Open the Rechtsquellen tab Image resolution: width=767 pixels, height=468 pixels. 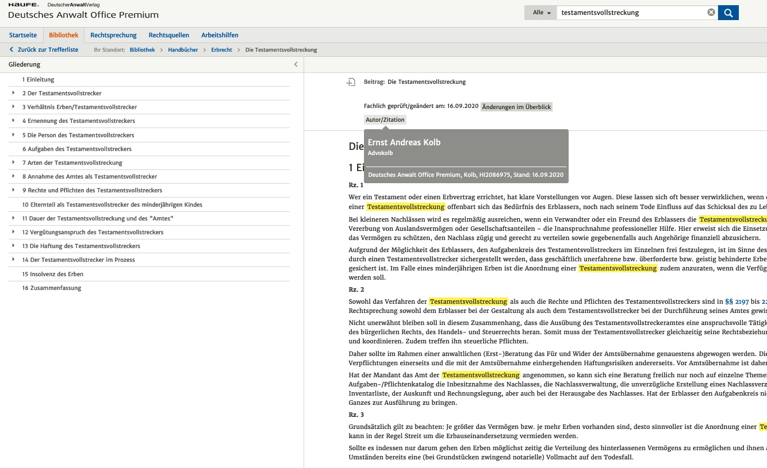[x=169, y=35]
